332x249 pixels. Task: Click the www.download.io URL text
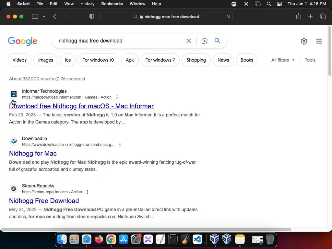coord(68,145)
